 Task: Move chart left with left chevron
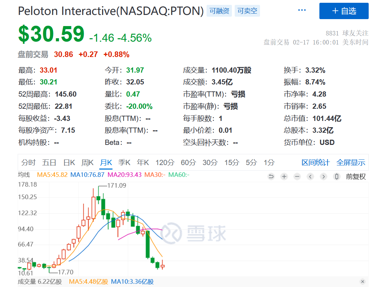click(310, 177)
